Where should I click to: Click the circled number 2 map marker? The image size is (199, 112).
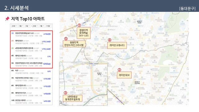coord(119,70)
